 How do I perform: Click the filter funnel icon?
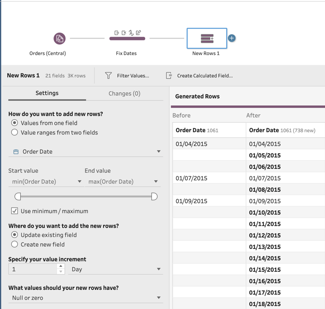point(108,76)
